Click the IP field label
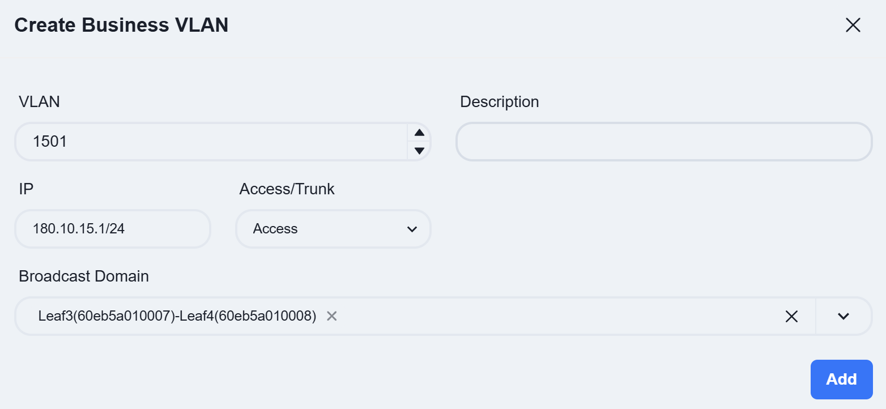Image resolution: width=886 pixels, height=409 pixels. (x=26, y=189)
